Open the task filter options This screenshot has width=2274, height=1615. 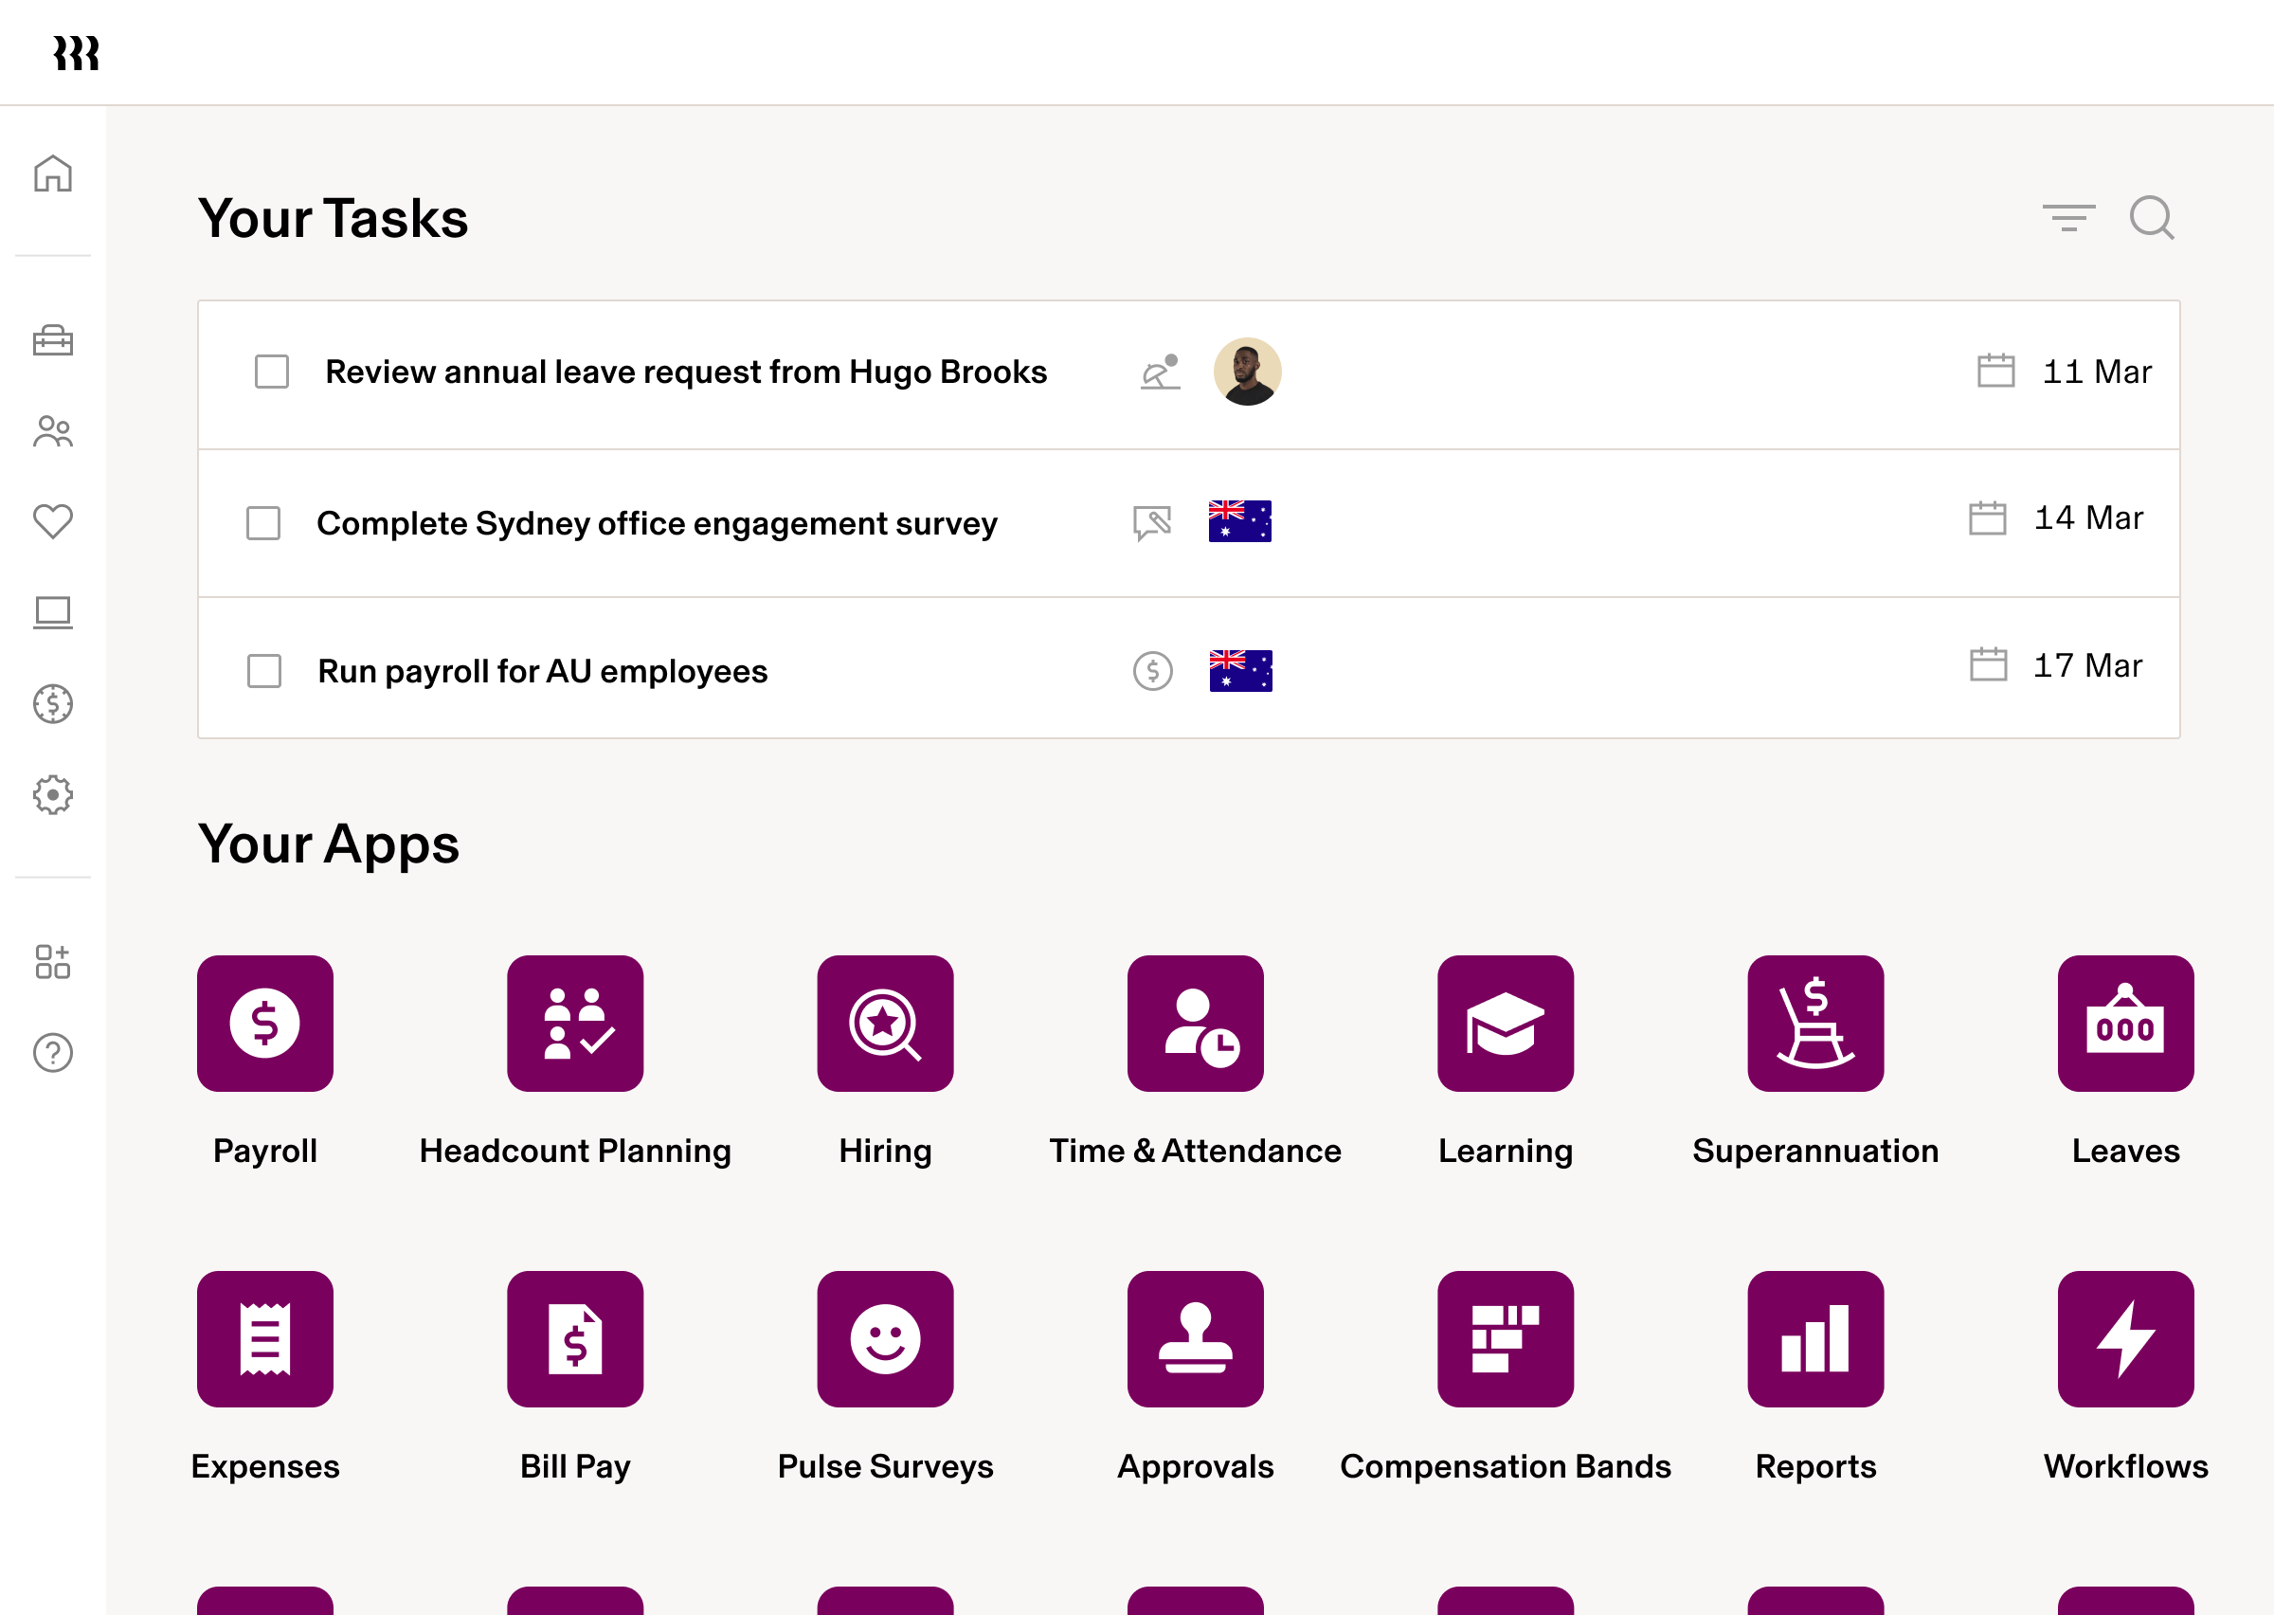(x=2068, y=218)
